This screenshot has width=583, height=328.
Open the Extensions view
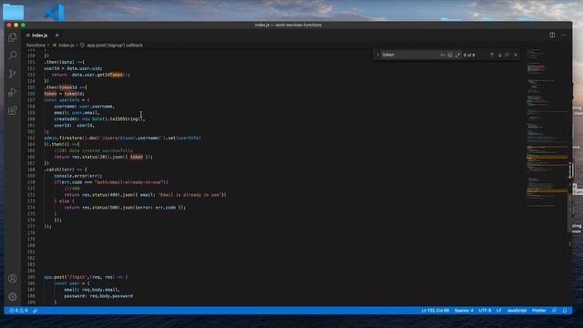tap(12, 110)
